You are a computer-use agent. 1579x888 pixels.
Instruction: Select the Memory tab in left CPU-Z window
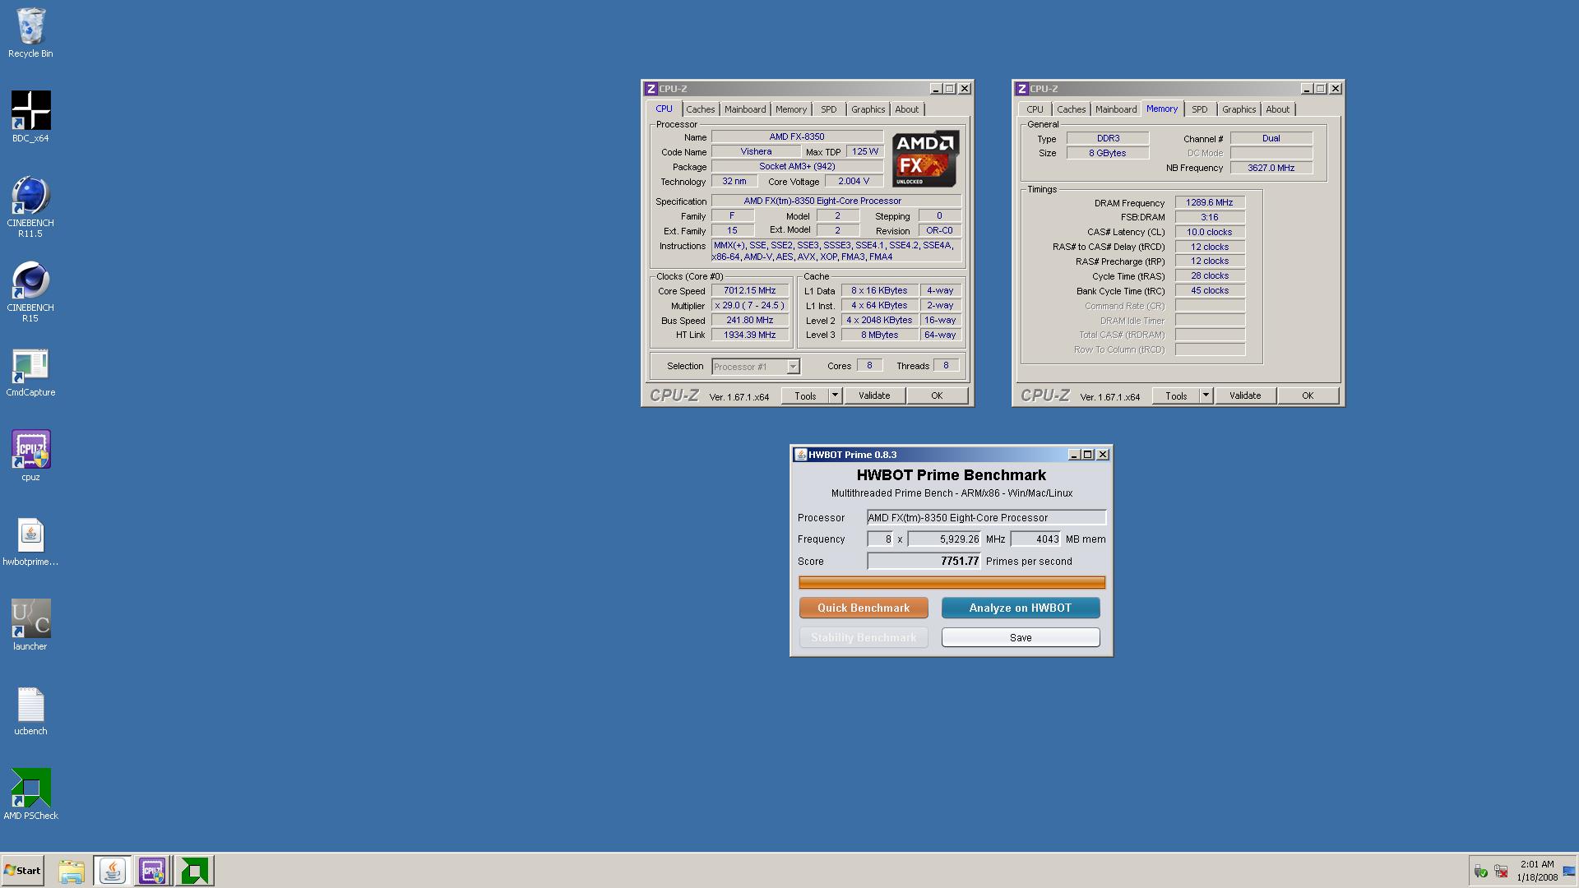(791, 109)
